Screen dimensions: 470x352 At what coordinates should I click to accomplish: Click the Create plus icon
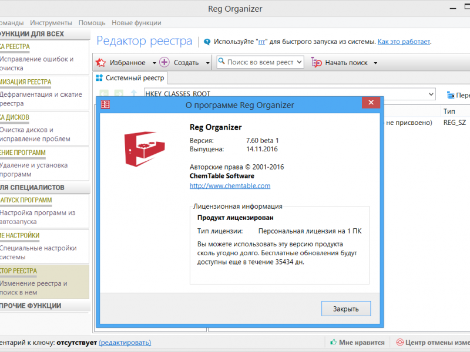[164, 62]
